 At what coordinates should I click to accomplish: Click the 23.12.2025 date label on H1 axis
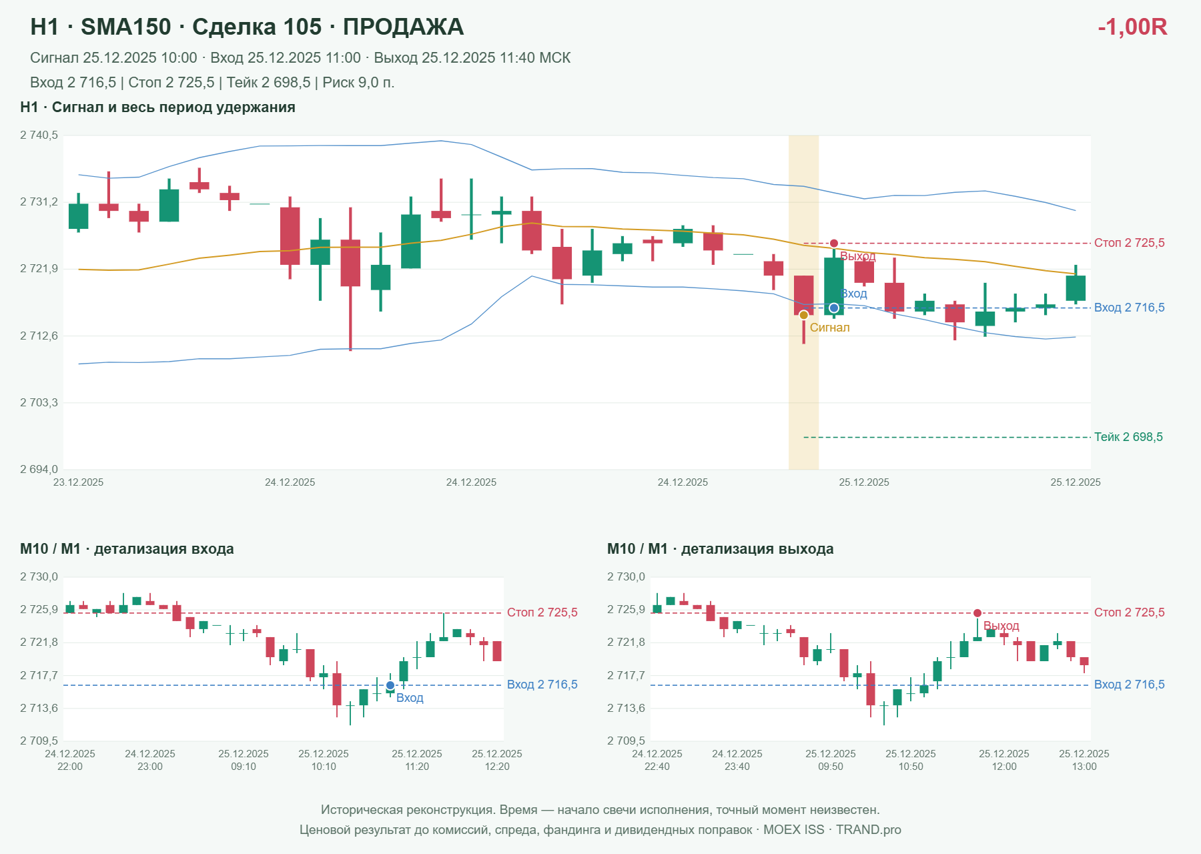click(x=78, y=482)
